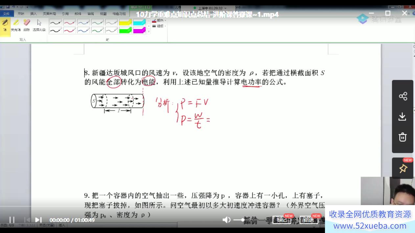Select the highlighter (荧光笔) tool
Screen dimensions: 415x233
[16, 25]
